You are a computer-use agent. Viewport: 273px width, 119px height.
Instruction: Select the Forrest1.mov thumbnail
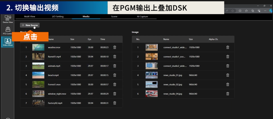(x=38, y=85)
